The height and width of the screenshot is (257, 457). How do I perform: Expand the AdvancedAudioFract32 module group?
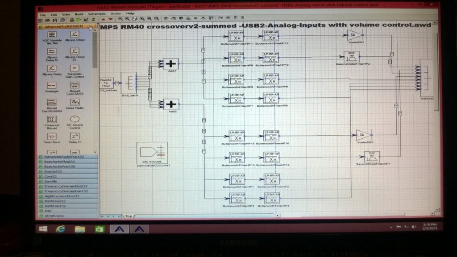click(x=68, y=157)
